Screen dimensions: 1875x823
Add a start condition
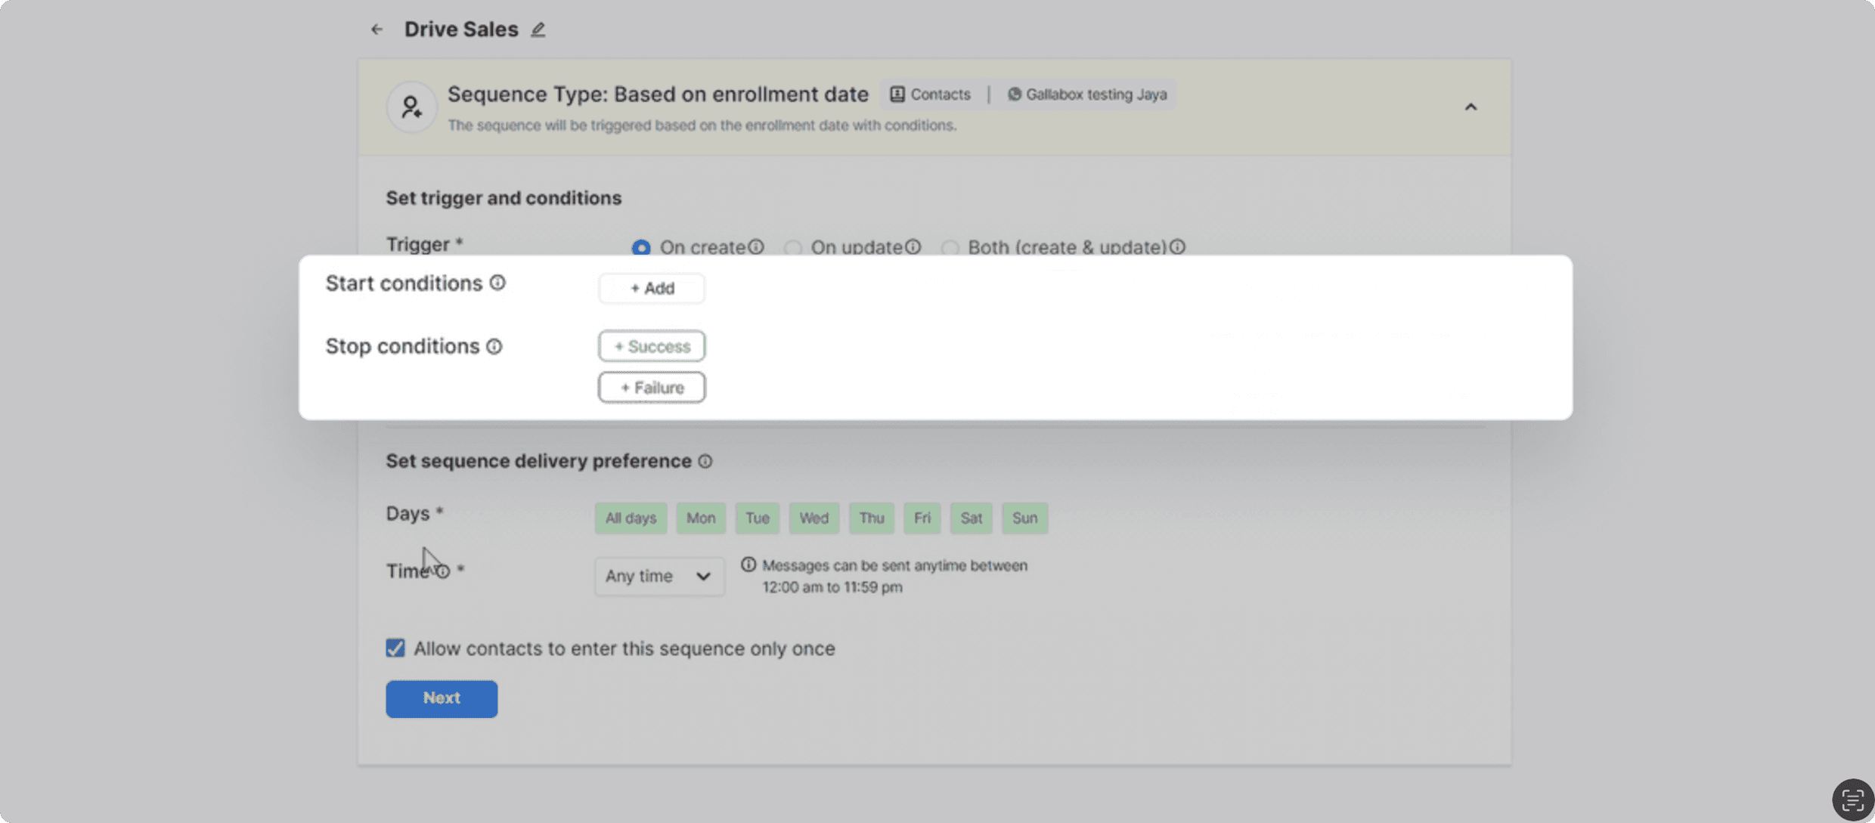pyautogui.click(x=652, y=289)
